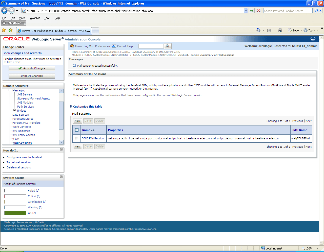
Task: Click the Refresh page icon
Action: pyautogui.click(x=252, y=11)
